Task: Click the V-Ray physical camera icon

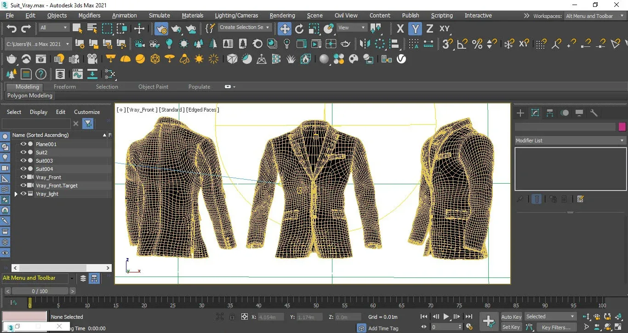Action: (x=92, y=59)
